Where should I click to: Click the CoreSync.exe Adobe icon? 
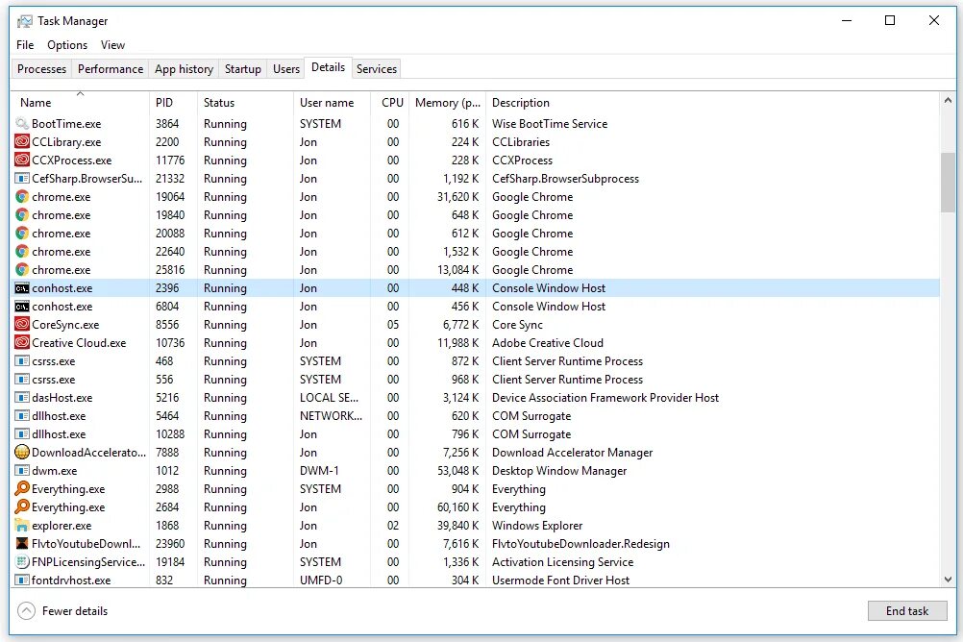tap(22, 325)
